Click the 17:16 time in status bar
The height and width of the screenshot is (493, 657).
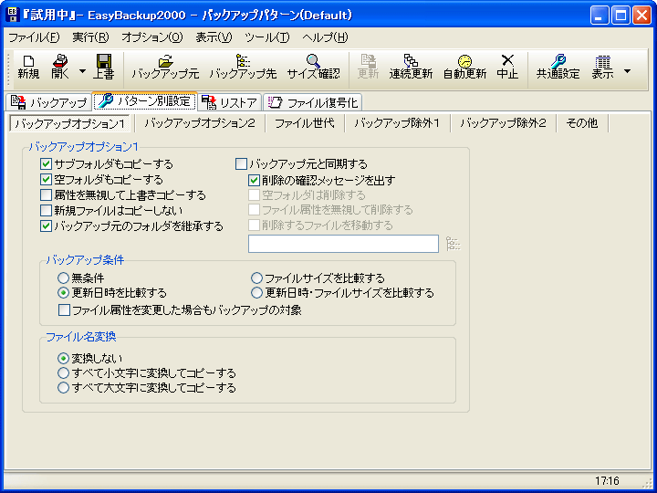607,480
